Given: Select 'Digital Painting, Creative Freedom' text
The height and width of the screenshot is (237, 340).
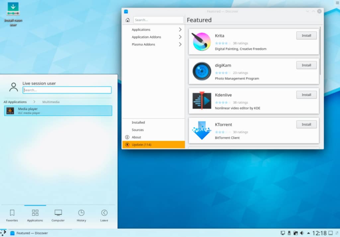Looking at the screenshot, I should tap(241, 49).
